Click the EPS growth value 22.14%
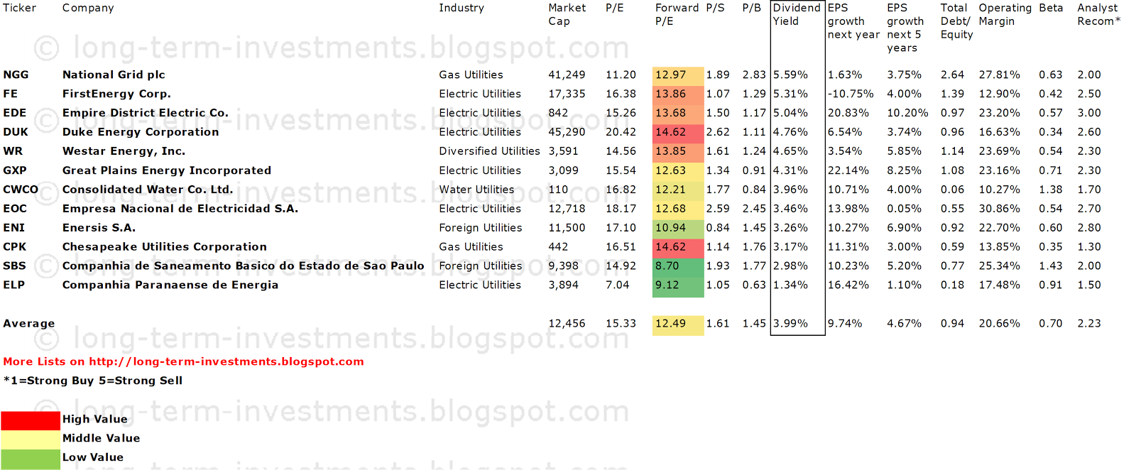The height and width of the screenshot is (470, 1136). (x=848, y=170)
